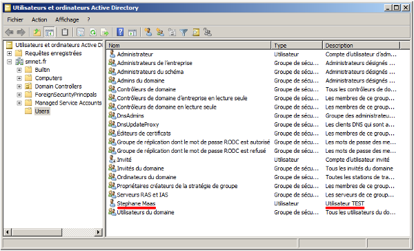Select the Administrateurs de l'entreprise row

coord(155,63)
